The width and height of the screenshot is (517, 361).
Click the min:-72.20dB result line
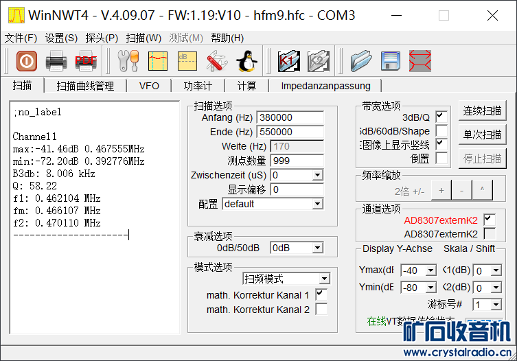pos(79,161)
